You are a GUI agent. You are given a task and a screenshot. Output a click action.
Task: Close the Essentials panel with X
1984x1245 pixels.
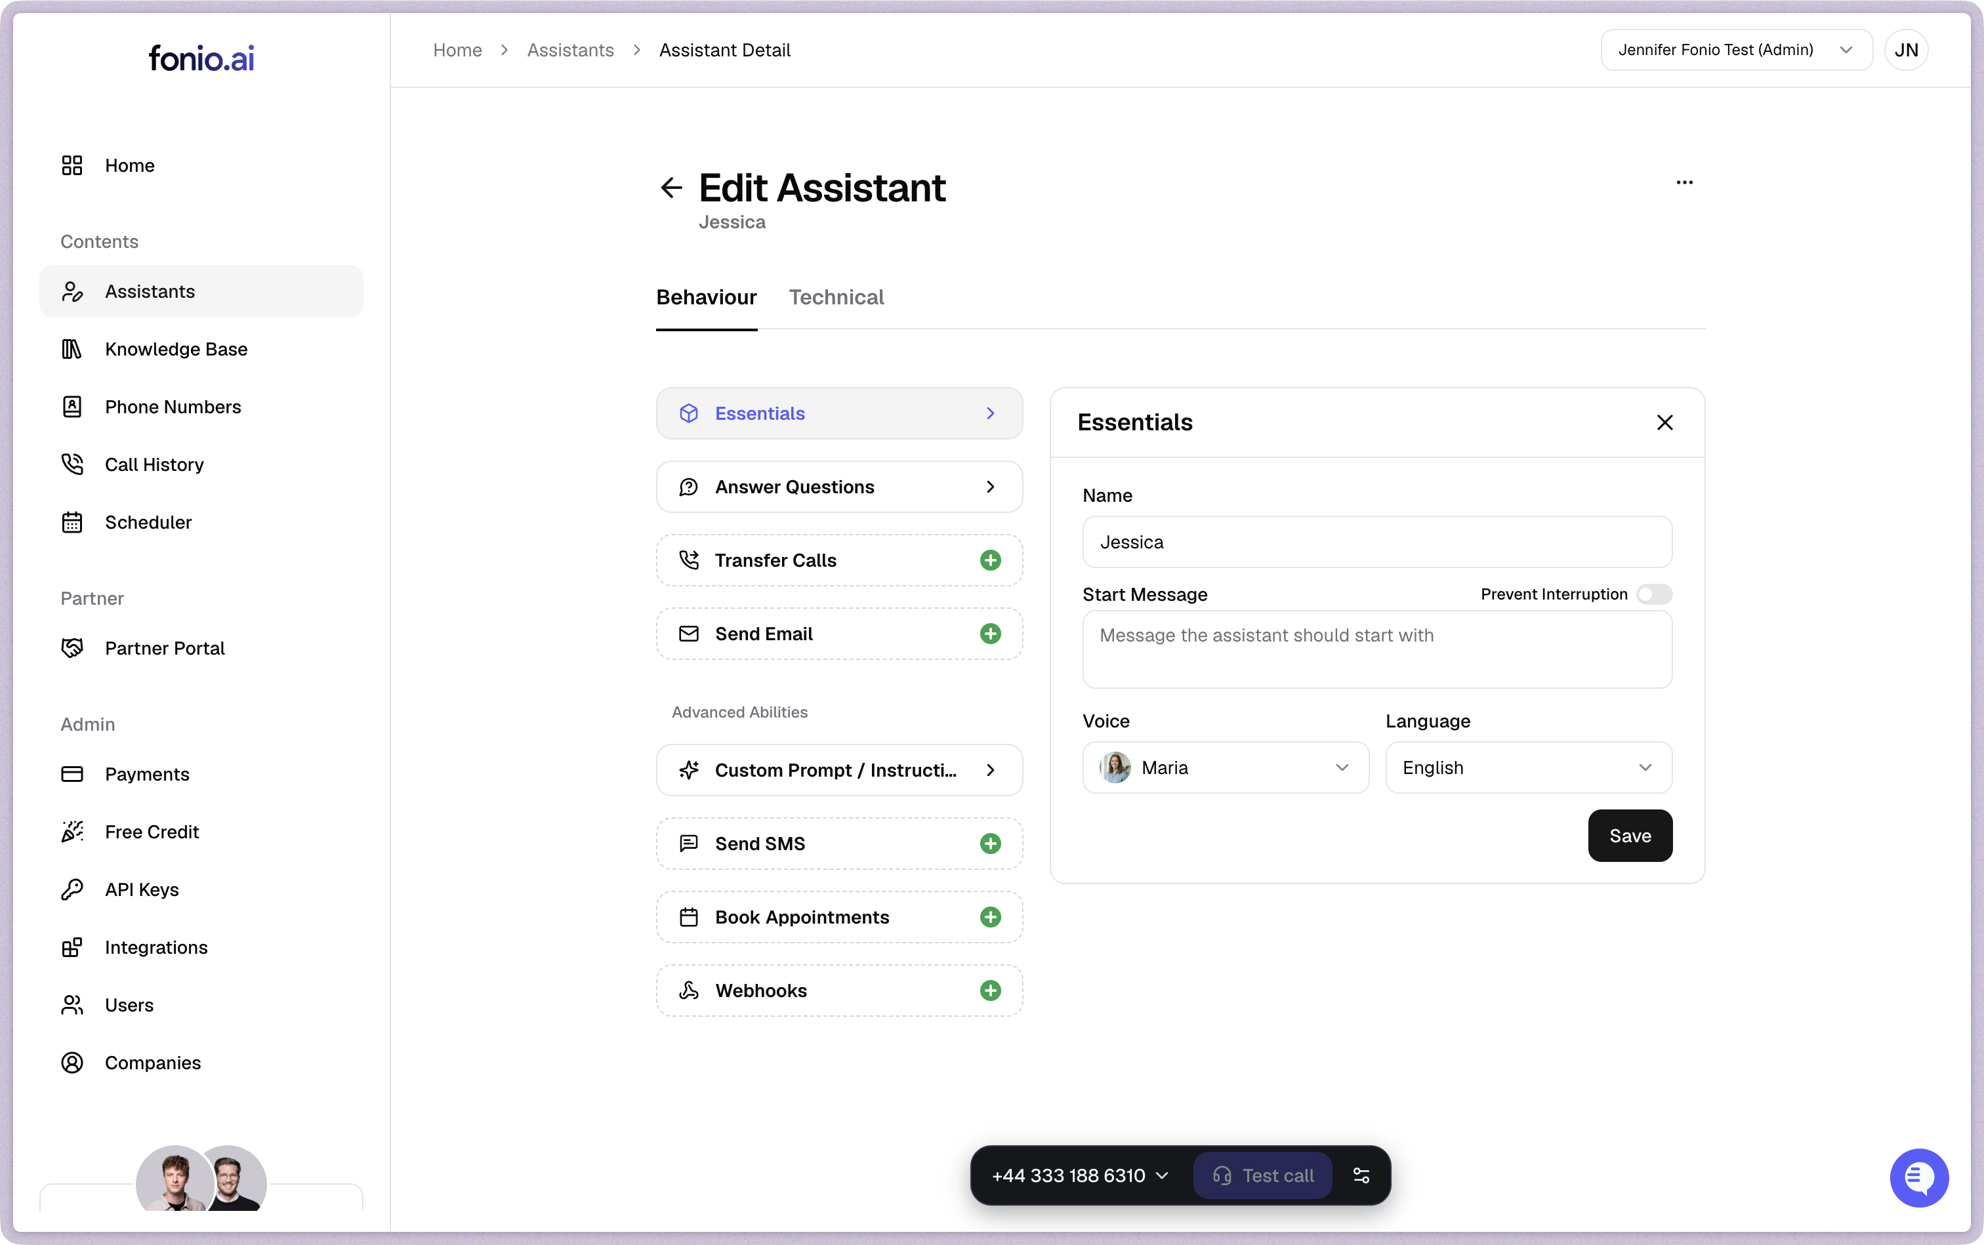click(x=1664, y=422)
